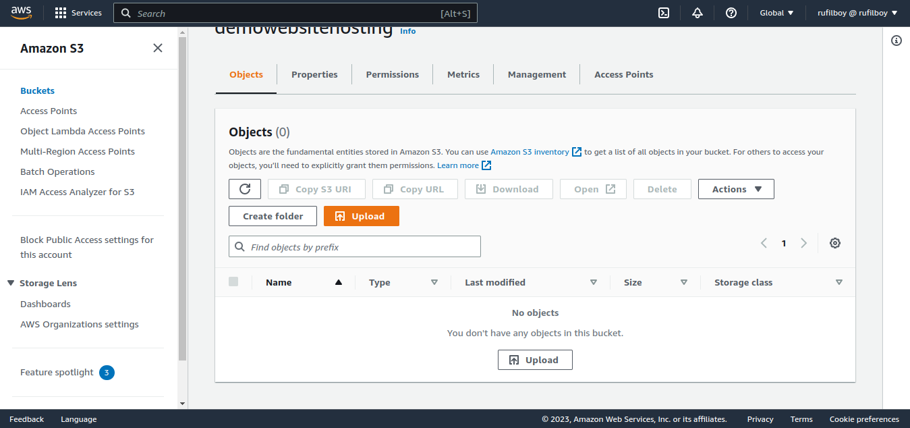The height and width of the screenshot is (428, 910).
Task: Click the external link icon after Amazon S3 inventory
Action: click(x=577, y=152)
